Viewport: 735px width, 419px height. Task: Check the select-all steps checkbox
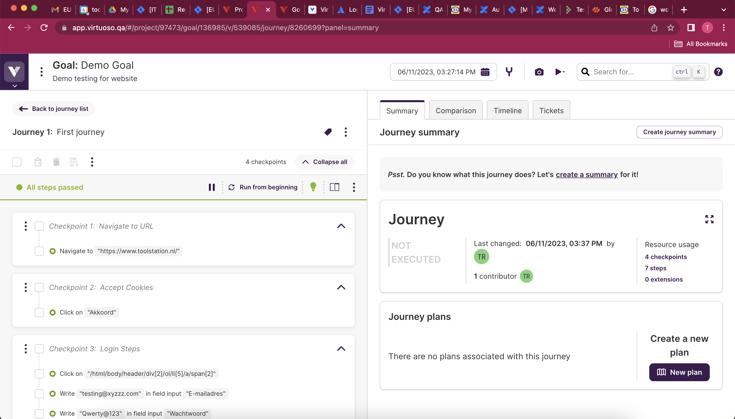click(17, 162)
